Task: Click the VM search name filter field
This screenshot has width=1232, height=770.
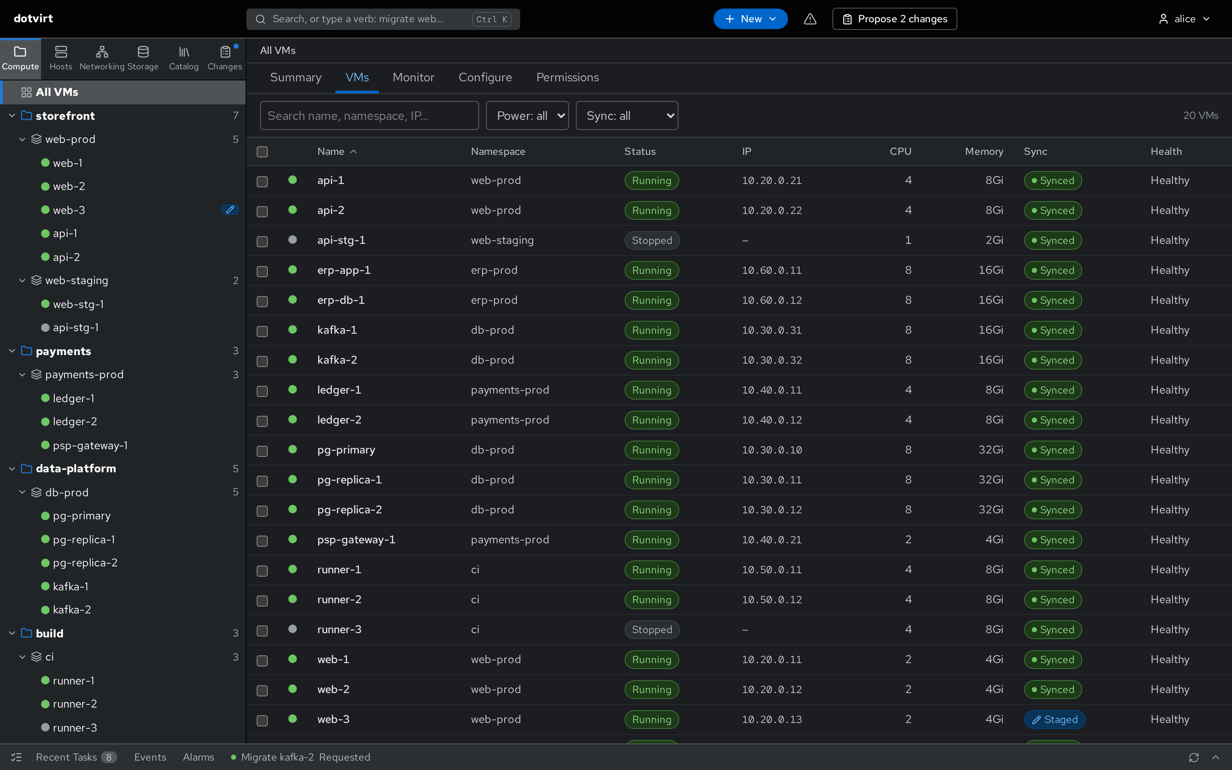Action: [369, 115]
